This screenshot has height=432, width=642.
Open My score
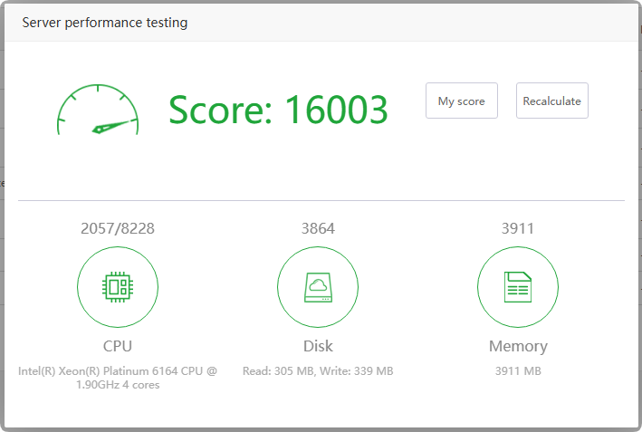461,101
